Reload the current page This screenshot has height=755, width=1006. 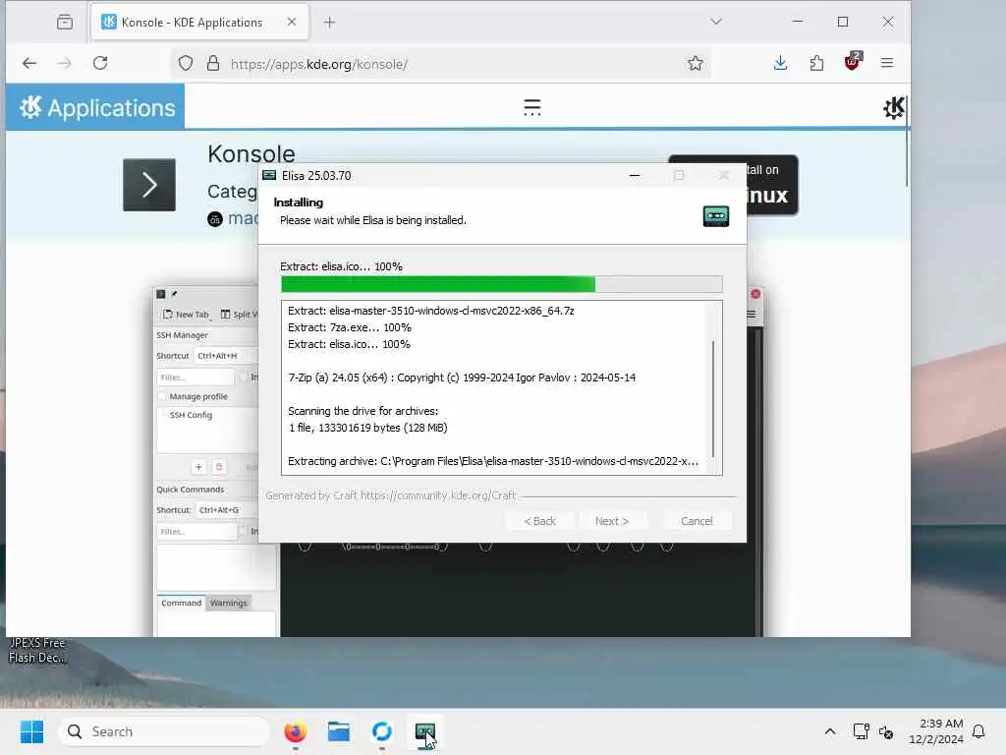100,63
